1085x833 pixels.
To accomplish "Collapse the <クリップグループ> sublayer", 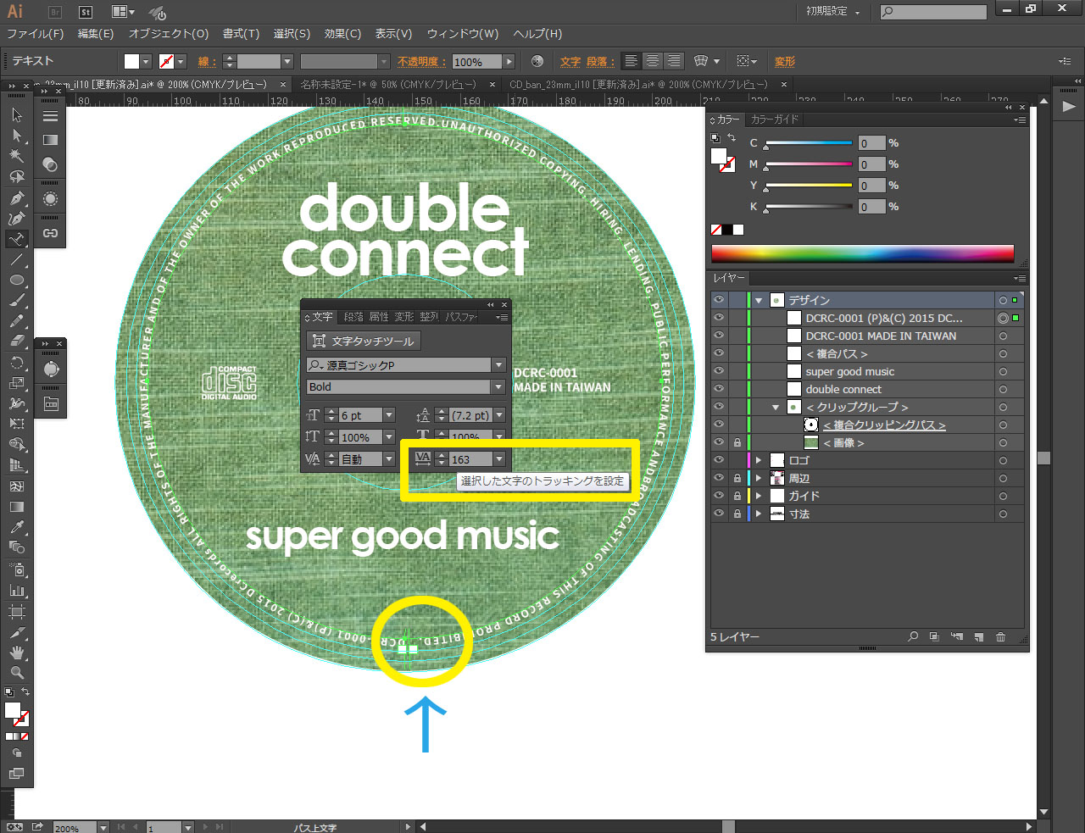I will pos(776,407).
